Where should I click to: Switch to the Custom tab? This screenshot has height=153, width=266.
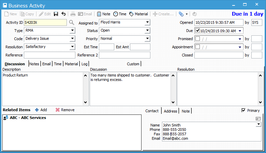133,64
